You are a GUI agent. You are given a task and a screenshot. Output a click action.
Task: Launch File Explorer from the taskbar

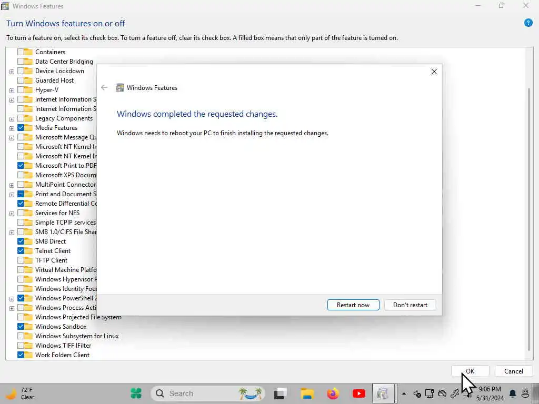point(307,393)
